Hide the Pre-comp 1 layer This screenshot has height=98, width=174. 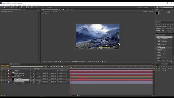pos(1,77)
